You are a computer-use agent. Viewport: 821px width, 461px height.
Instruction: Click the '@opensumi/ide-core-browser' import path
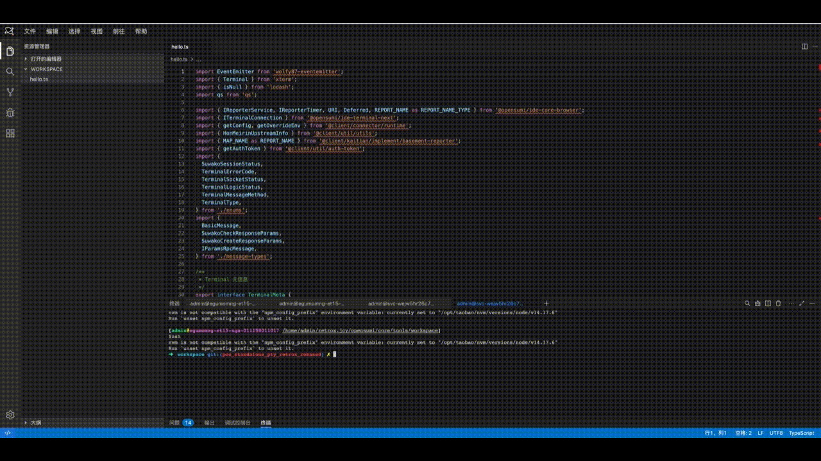pyautogui.click(x=538, y=110)
